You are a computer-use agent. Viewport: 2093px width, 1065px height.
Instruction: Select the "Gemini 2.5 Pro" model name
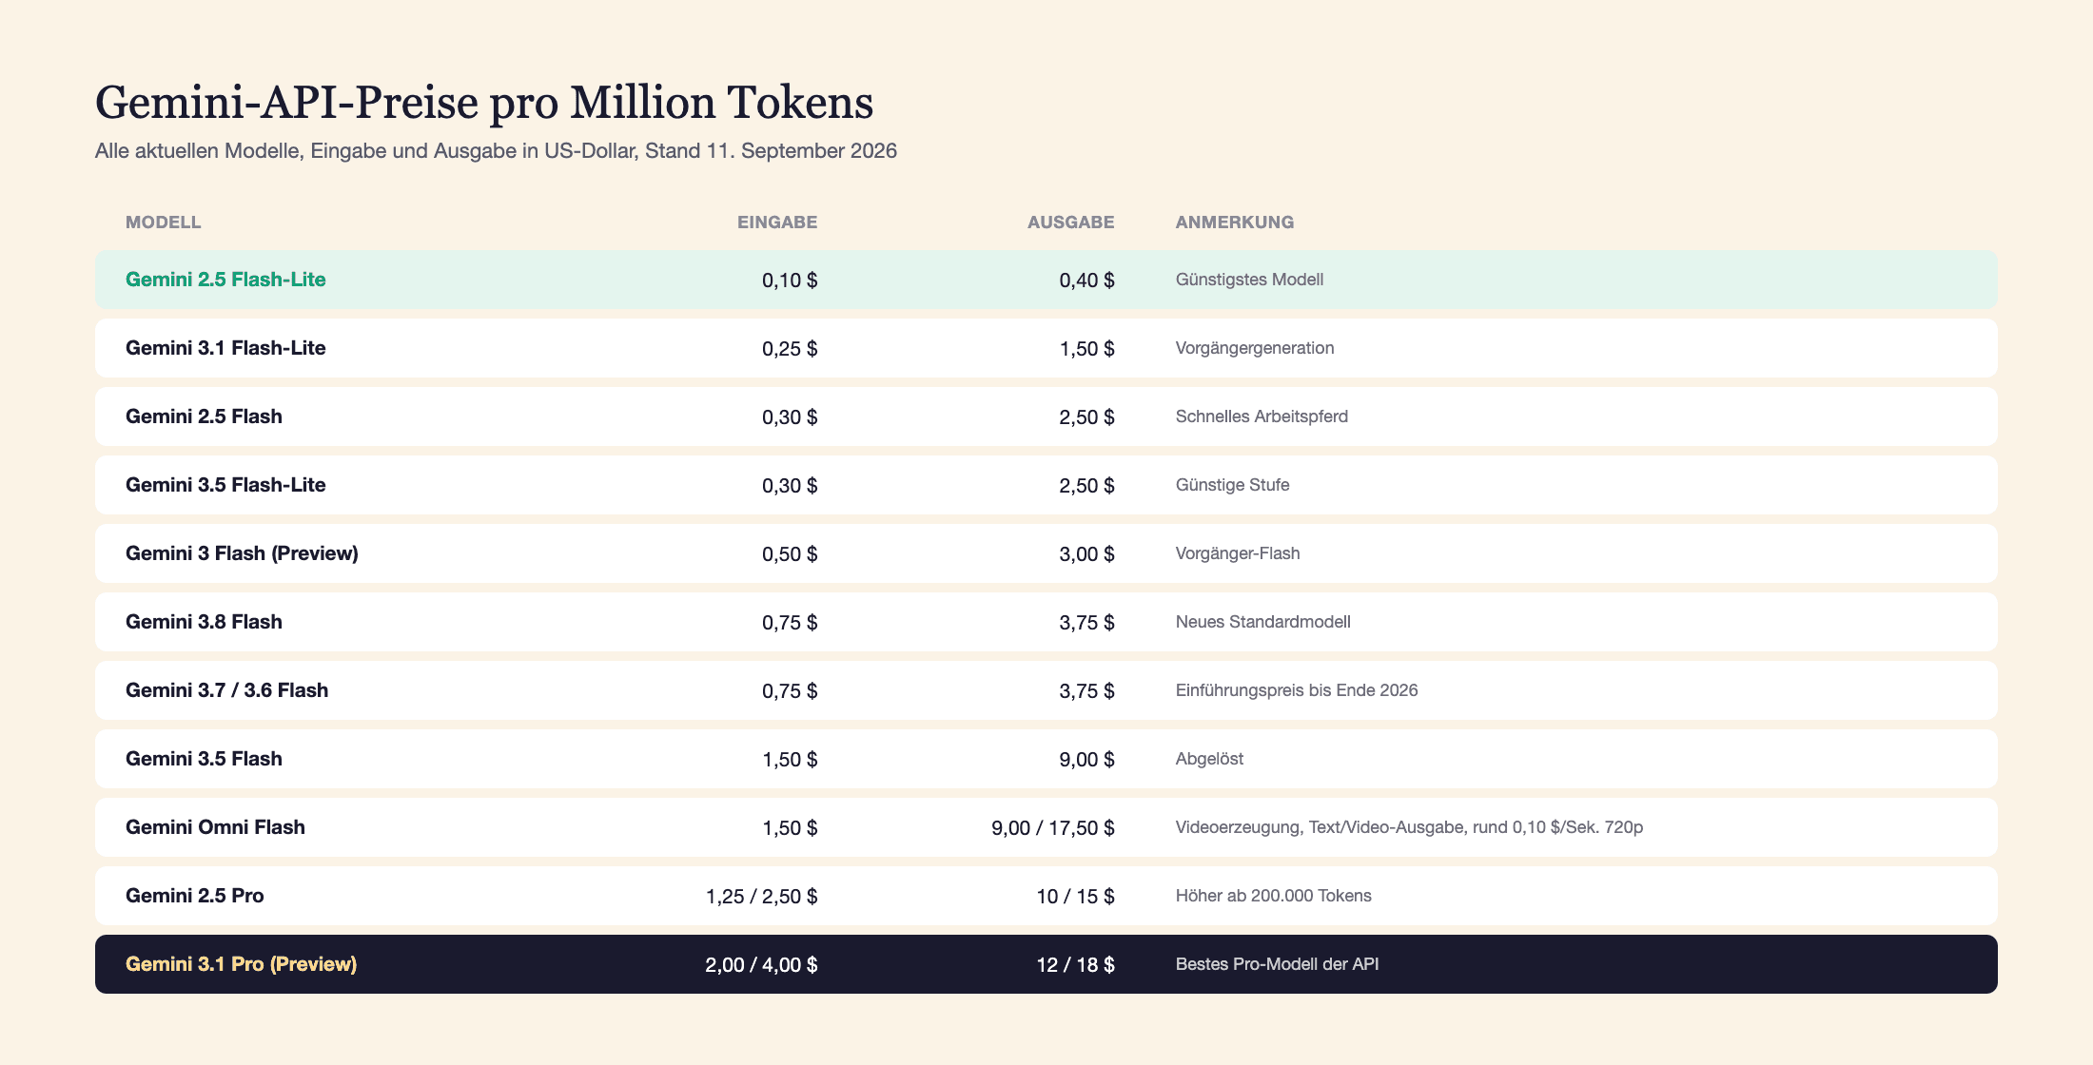(x=195, y=896)
